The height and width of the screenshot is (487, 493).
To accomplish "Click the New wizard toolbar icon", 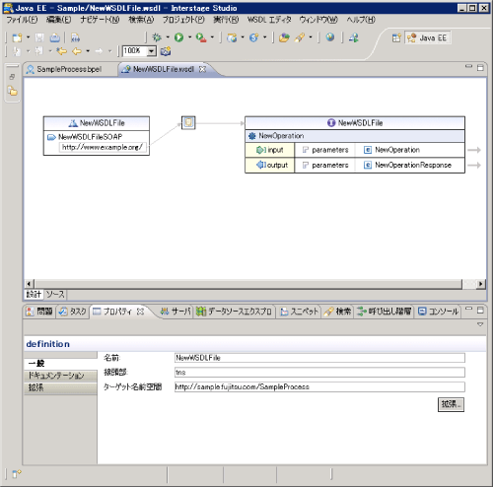I will point(17,37).
